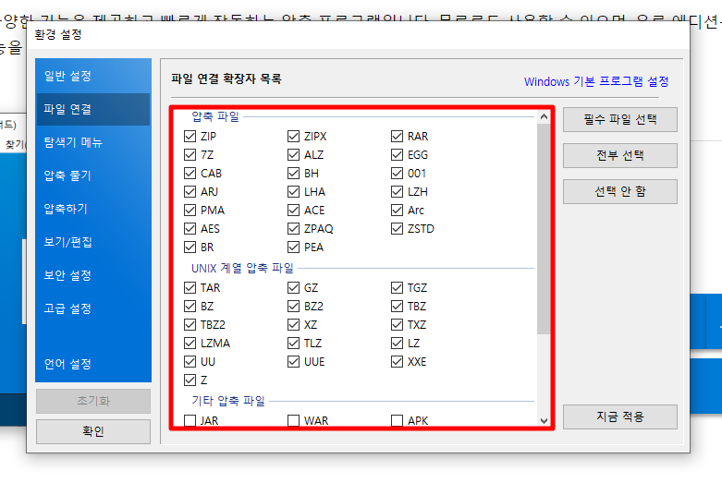Viewport: 722px width, 483px height.
Task: Enable the WAR extension checkbox
Action: click(x=293, y=420)
